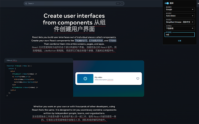Click the style color input containing red
Viewport: 199px width, 124px height.
(179, 34)
